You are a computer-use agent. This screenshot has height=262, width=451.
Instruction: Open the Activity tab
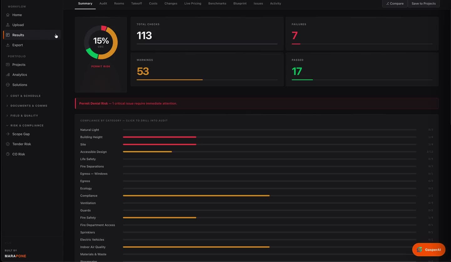pyautogui.click(x=276, y=3)
